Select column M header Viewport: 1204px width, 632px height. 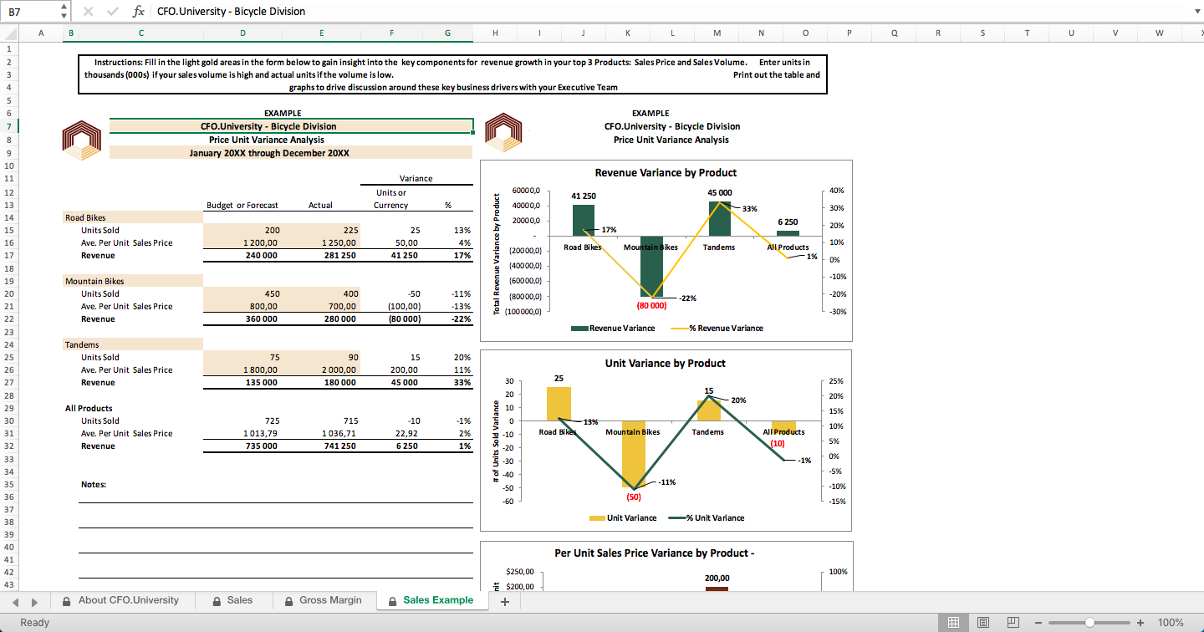pyautogui.click(x=717, y=33)
